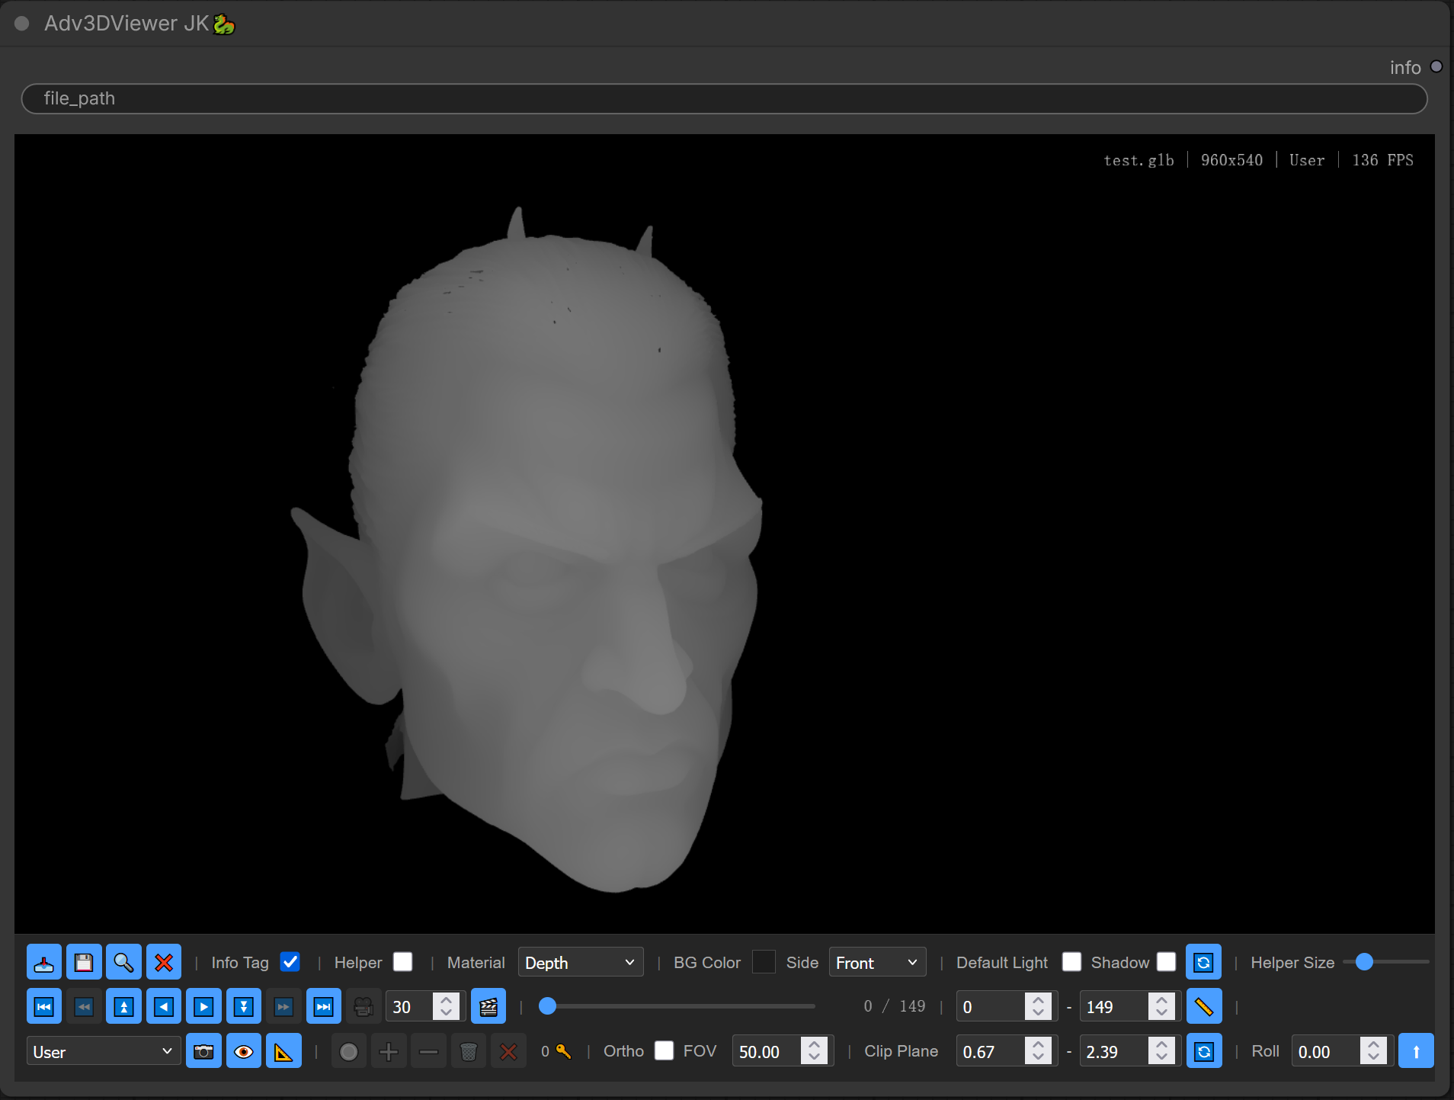The height and width of the screenshot is (1100, 1454).
Task: Click the up arrow button beside Roll
Action: tap(1416, 1051)
